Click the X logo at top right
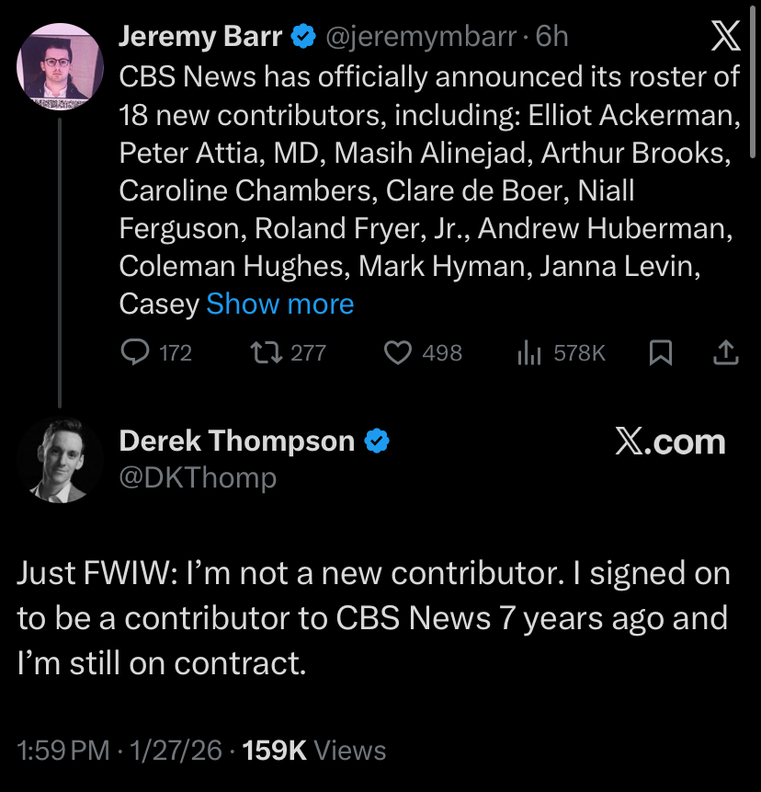Viewport: 761px width, 792px height. [x=725, y=36]
